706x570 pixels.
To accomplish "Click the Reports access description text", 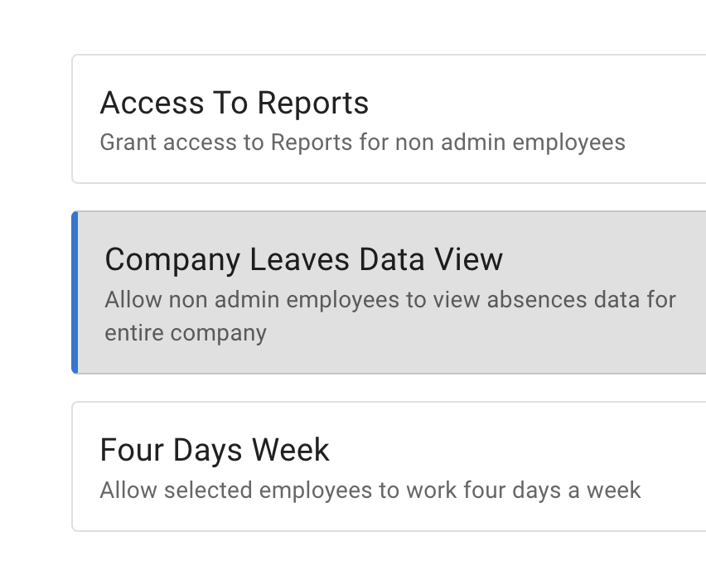I will (362, 142).
